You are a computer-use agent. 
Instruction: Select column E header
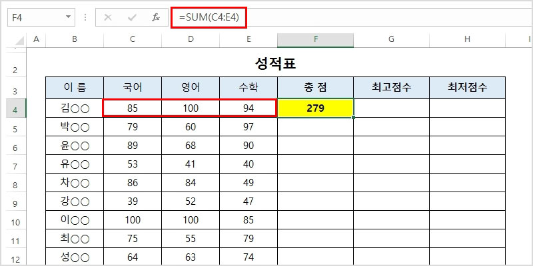click(249, 40)
